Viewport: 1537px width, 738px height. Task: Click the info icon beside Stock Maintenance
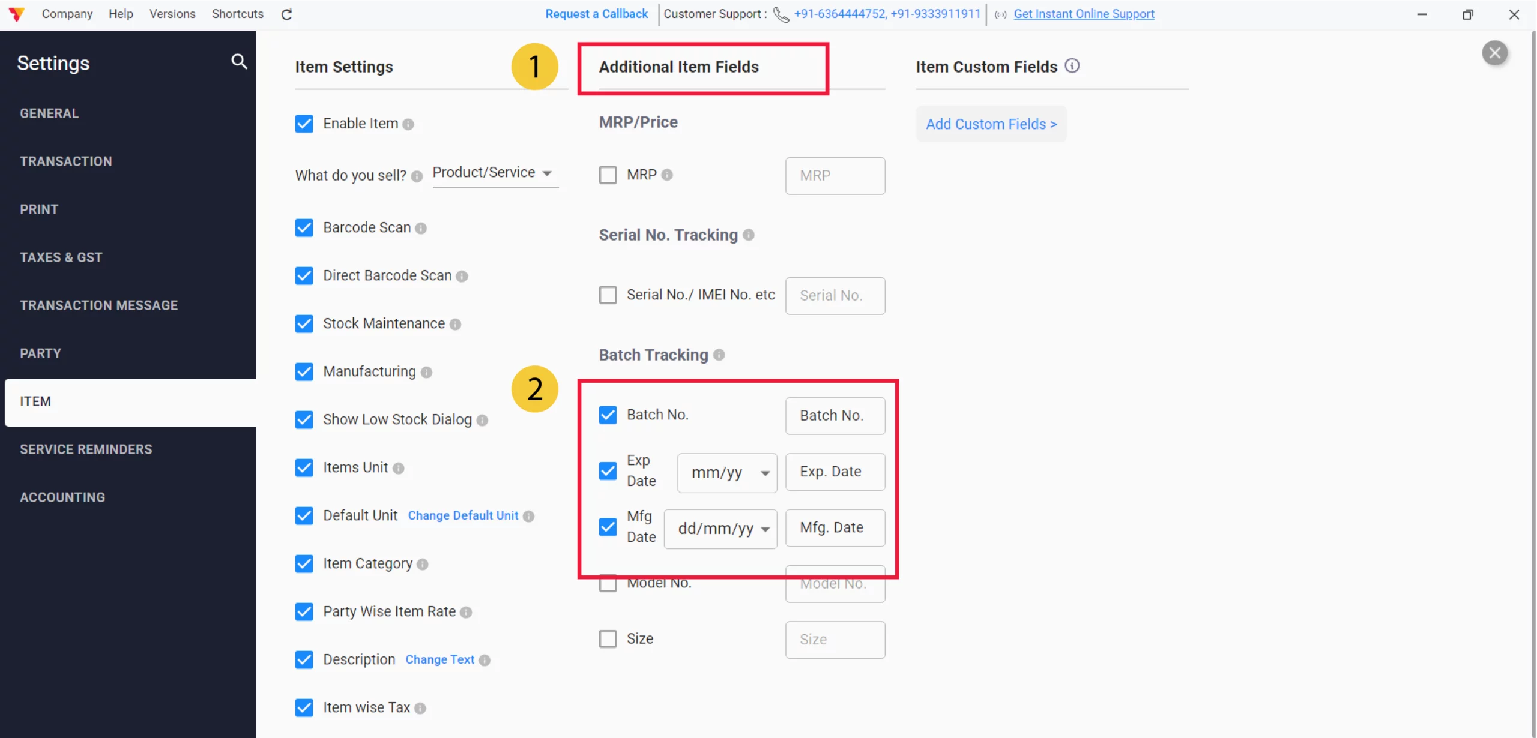tap(456, 324)
